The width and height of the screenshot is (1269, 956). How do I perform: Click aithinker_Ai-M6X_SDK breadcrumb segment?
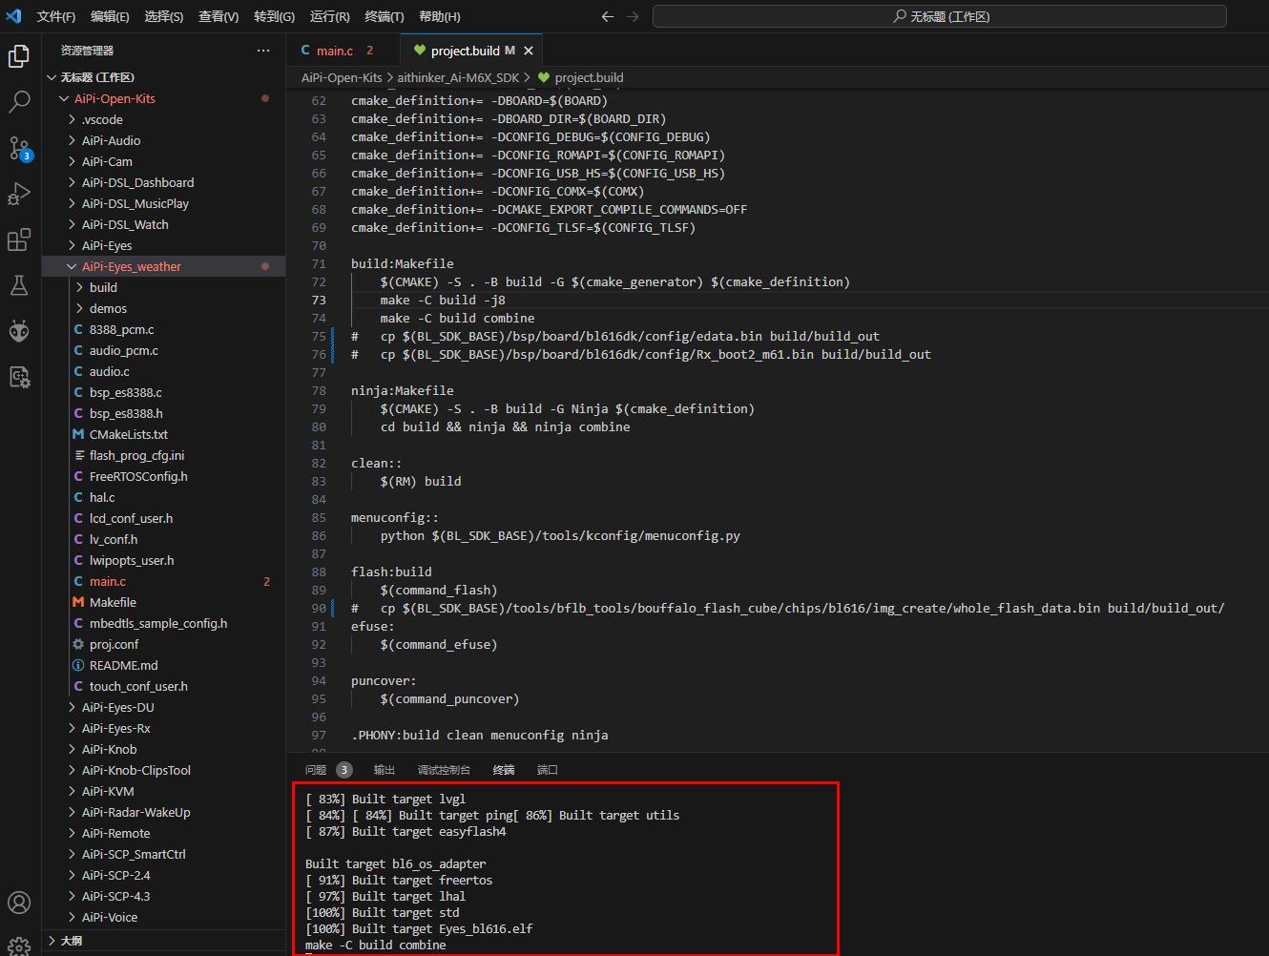tap(458, 78)
